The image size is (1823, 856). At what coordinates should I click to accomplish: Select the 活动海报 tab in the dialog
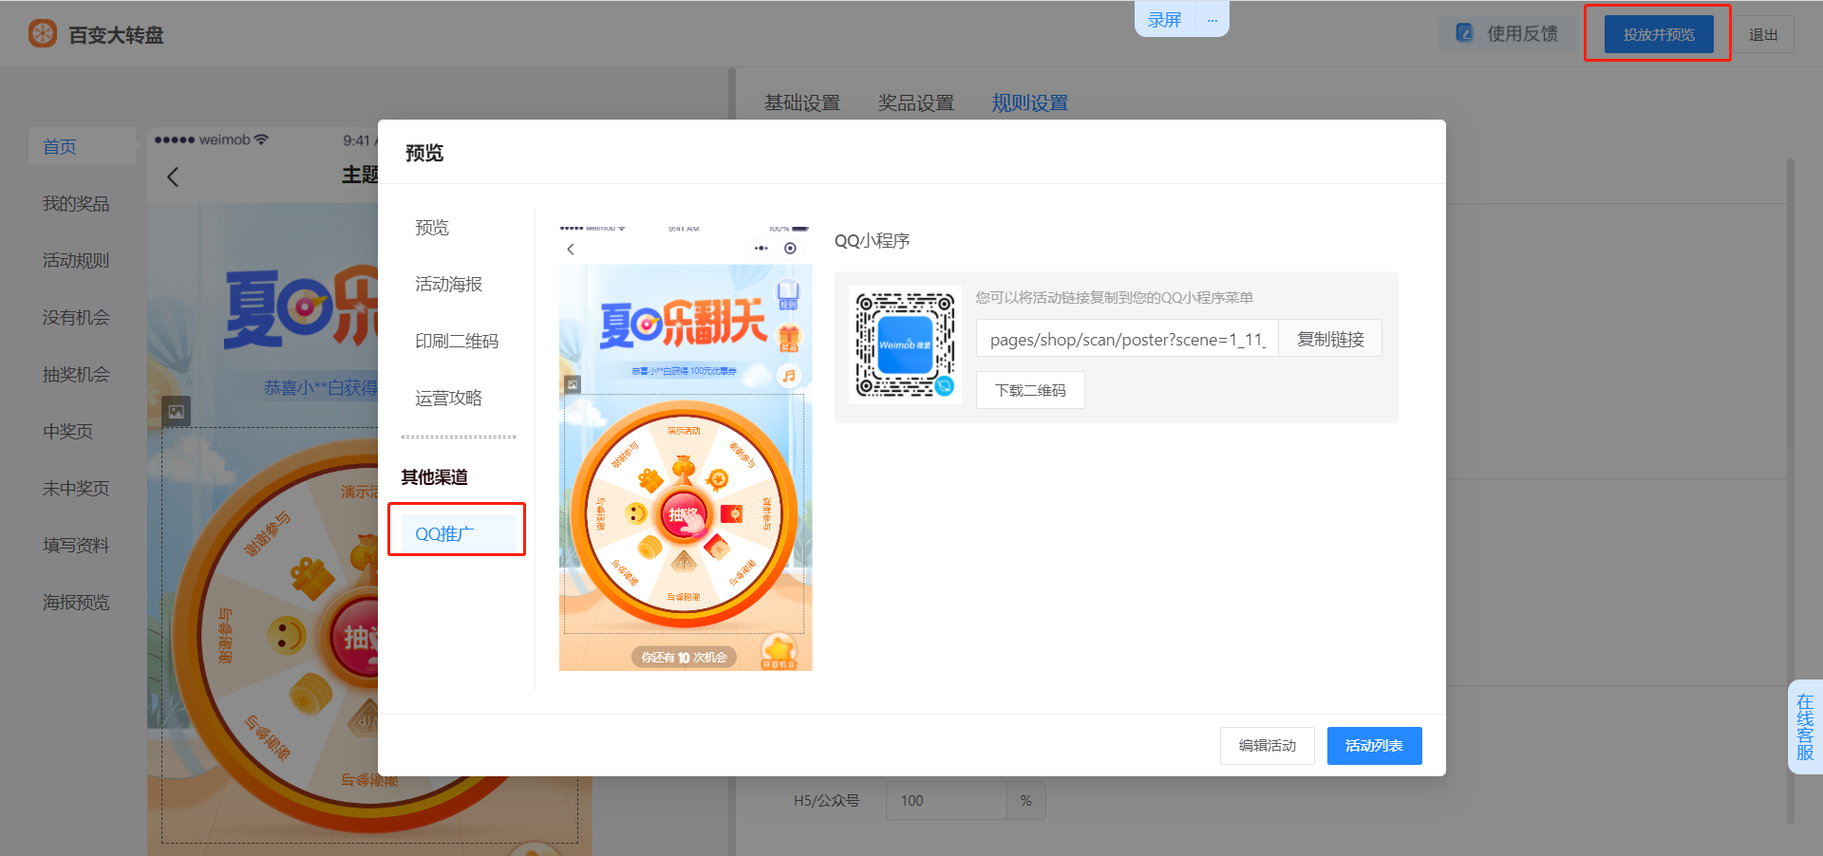(448, 284)
